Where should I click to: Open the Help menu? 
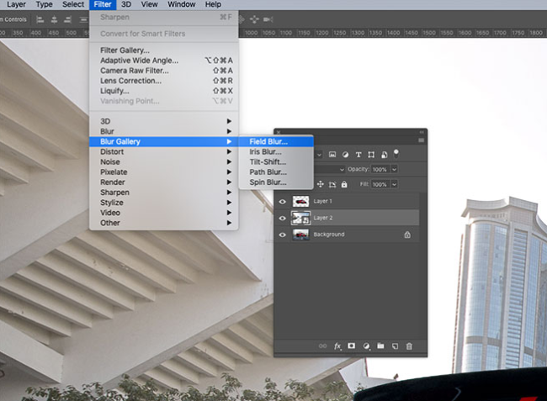click(213, 4)
